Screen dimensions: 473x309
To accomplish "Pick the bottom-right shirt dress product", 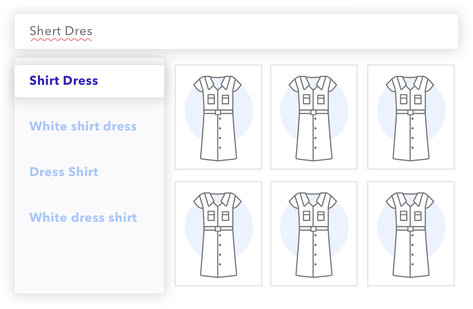I will click(x=411, y=234).
